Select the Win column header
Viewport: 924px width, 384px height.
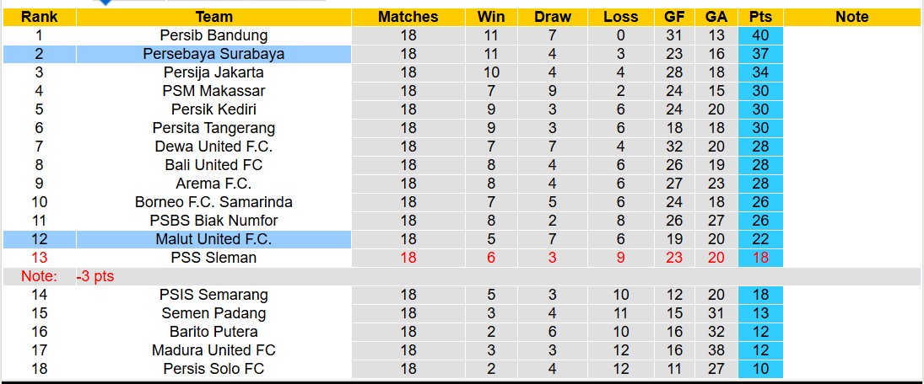click(x=491, y=17)
